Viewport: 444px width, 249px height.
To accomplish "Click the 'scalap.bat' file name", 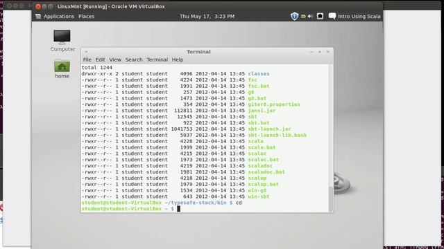I will pos(264,185).
